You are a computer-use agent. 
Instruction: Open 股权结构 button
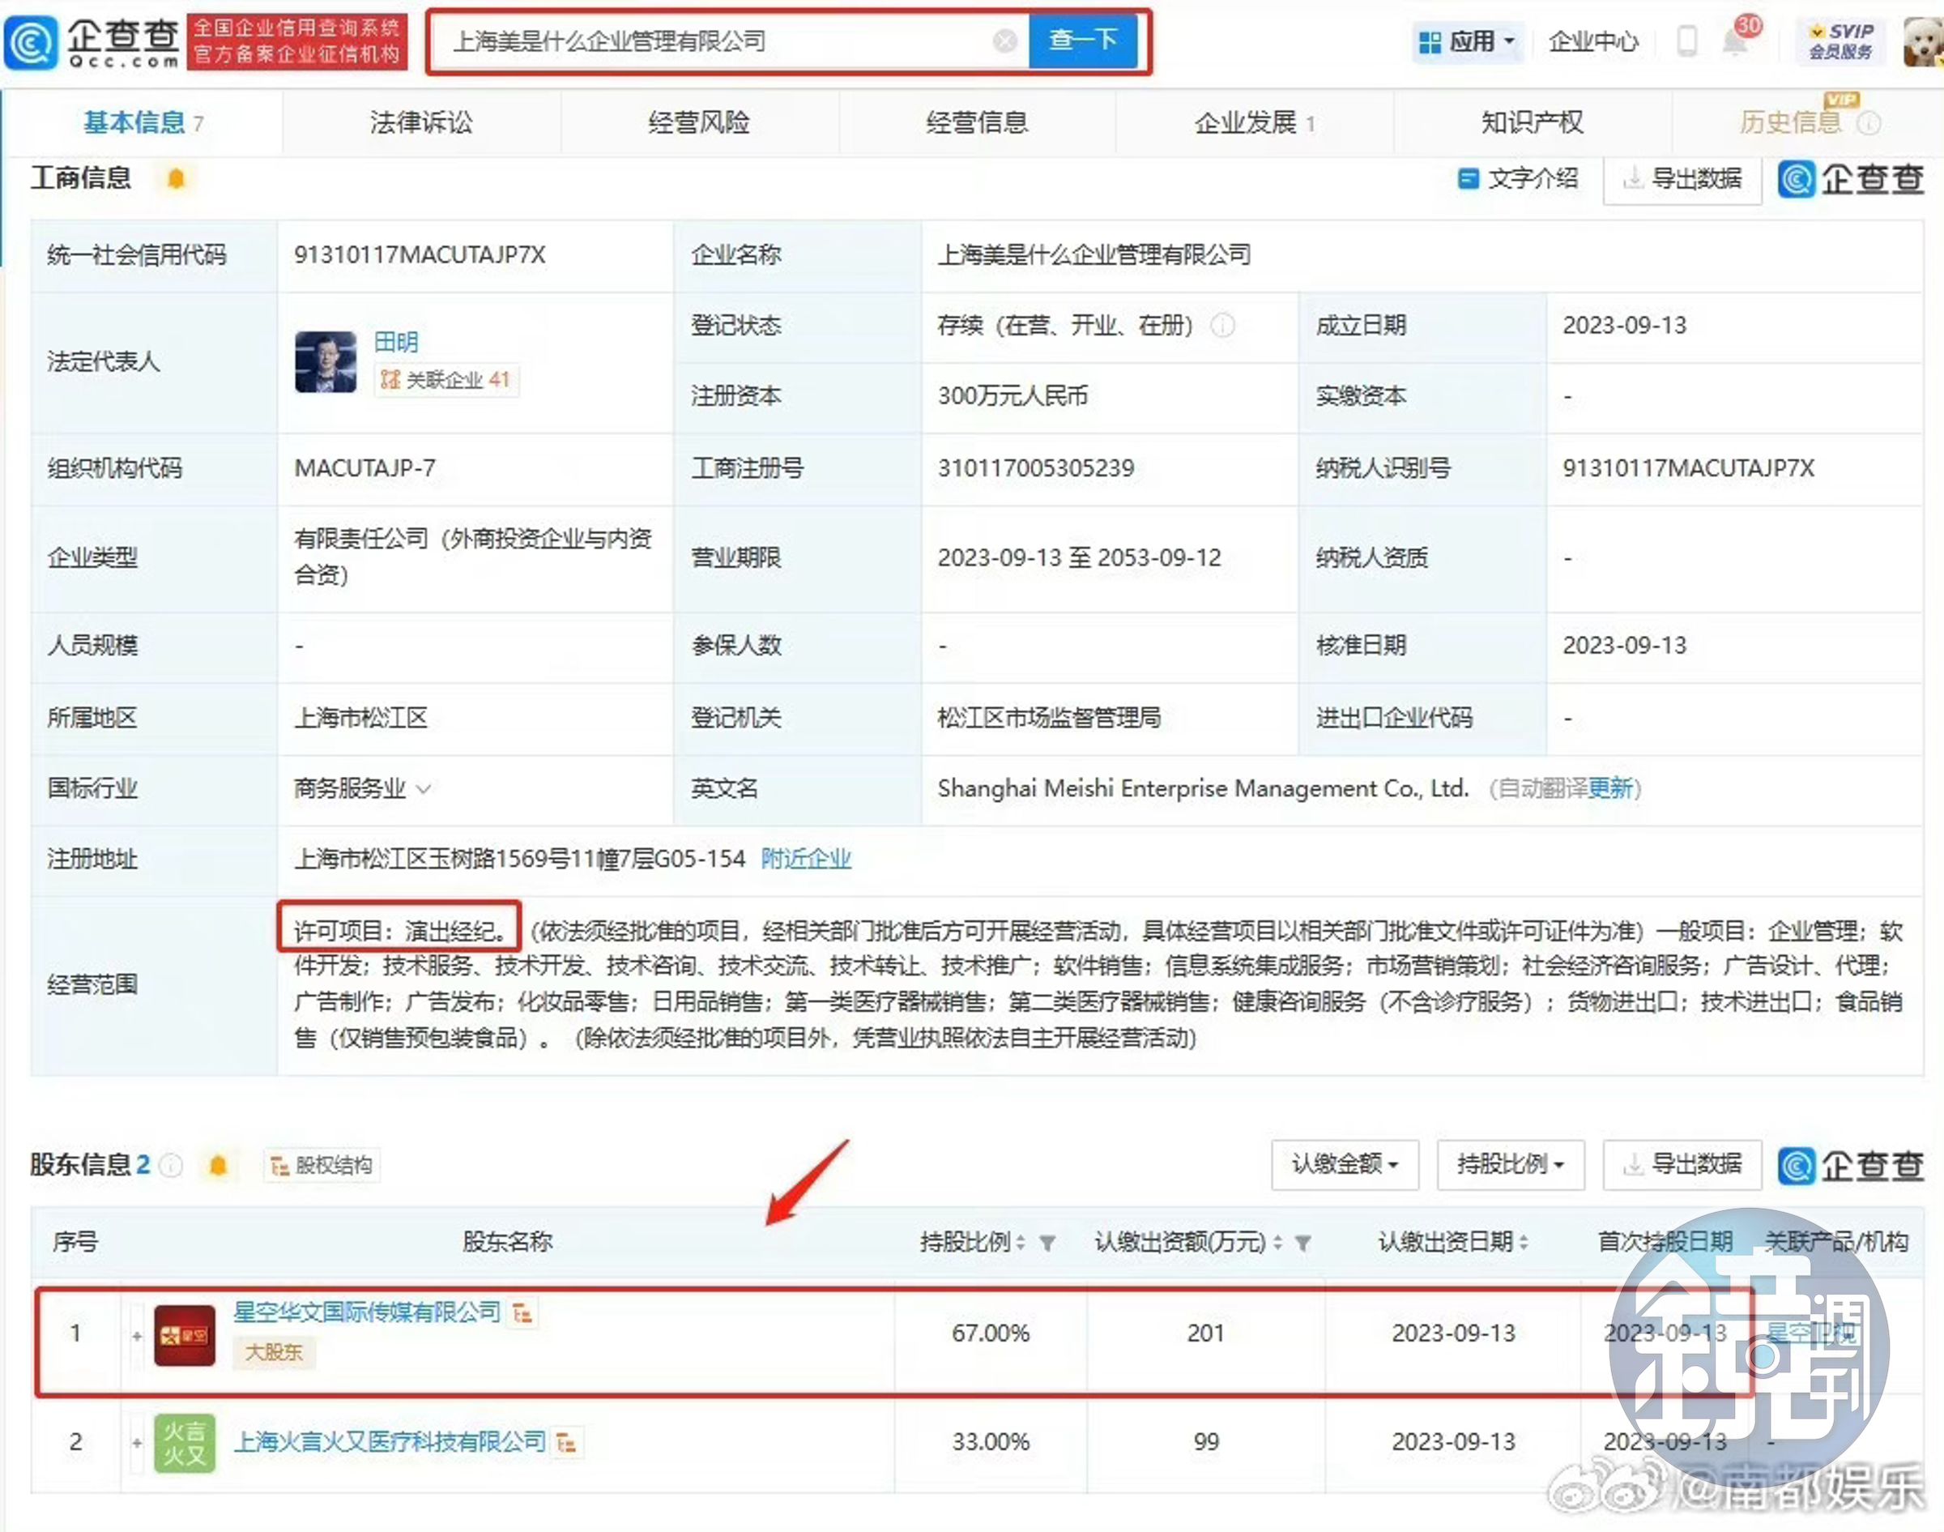pyautogui.click(x=322, y=1165)
